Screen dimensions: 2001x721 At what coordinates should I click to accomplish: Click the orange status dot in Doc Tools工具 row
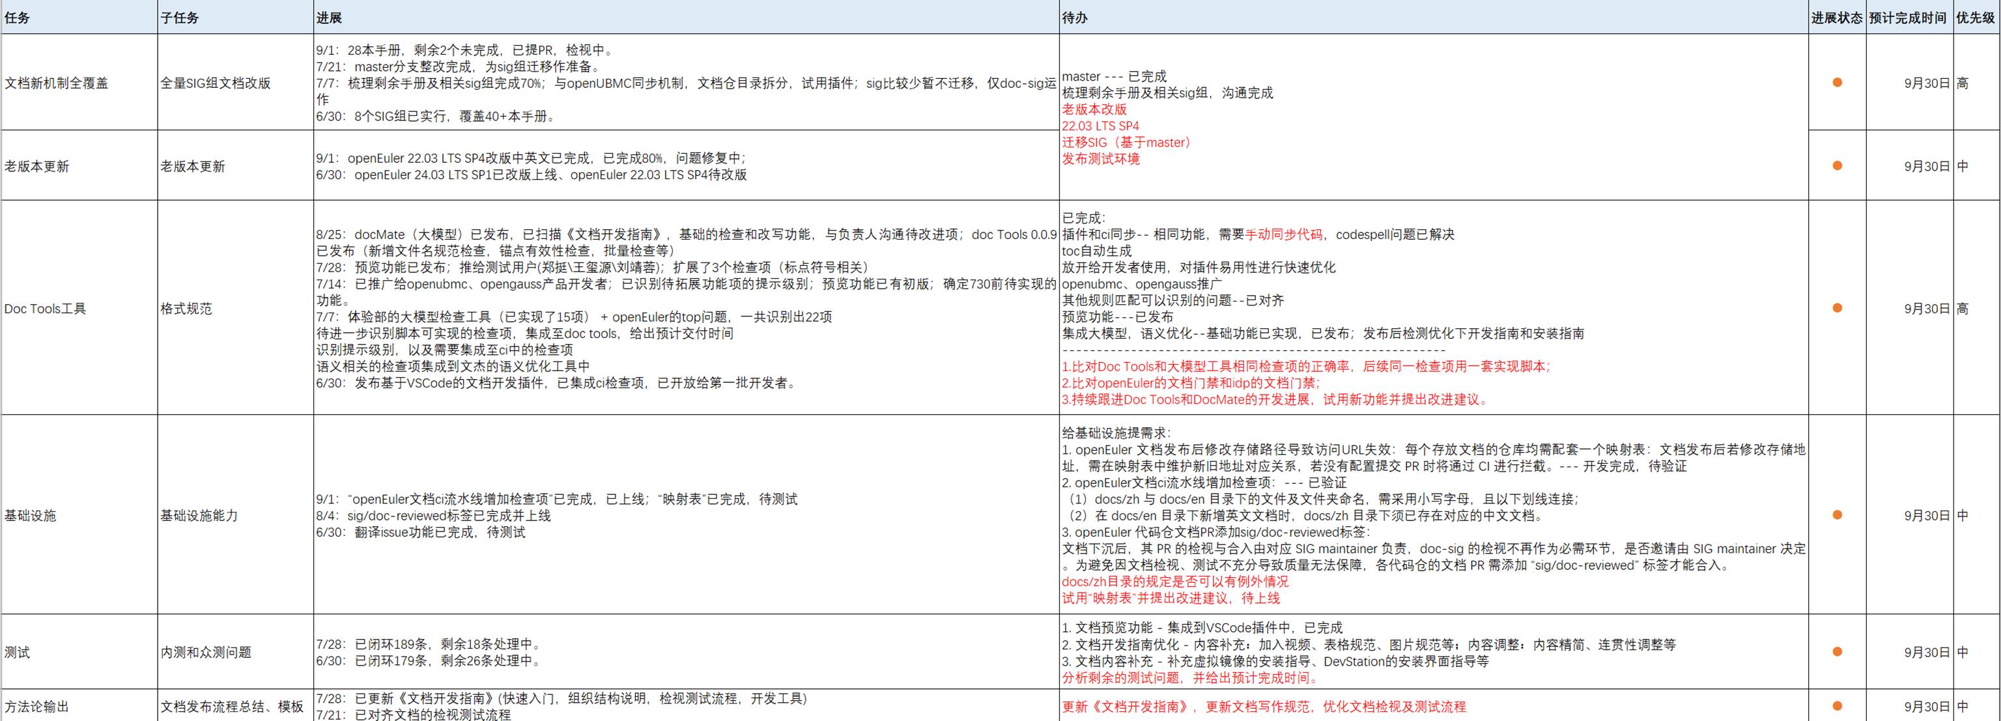[1837, 309]
